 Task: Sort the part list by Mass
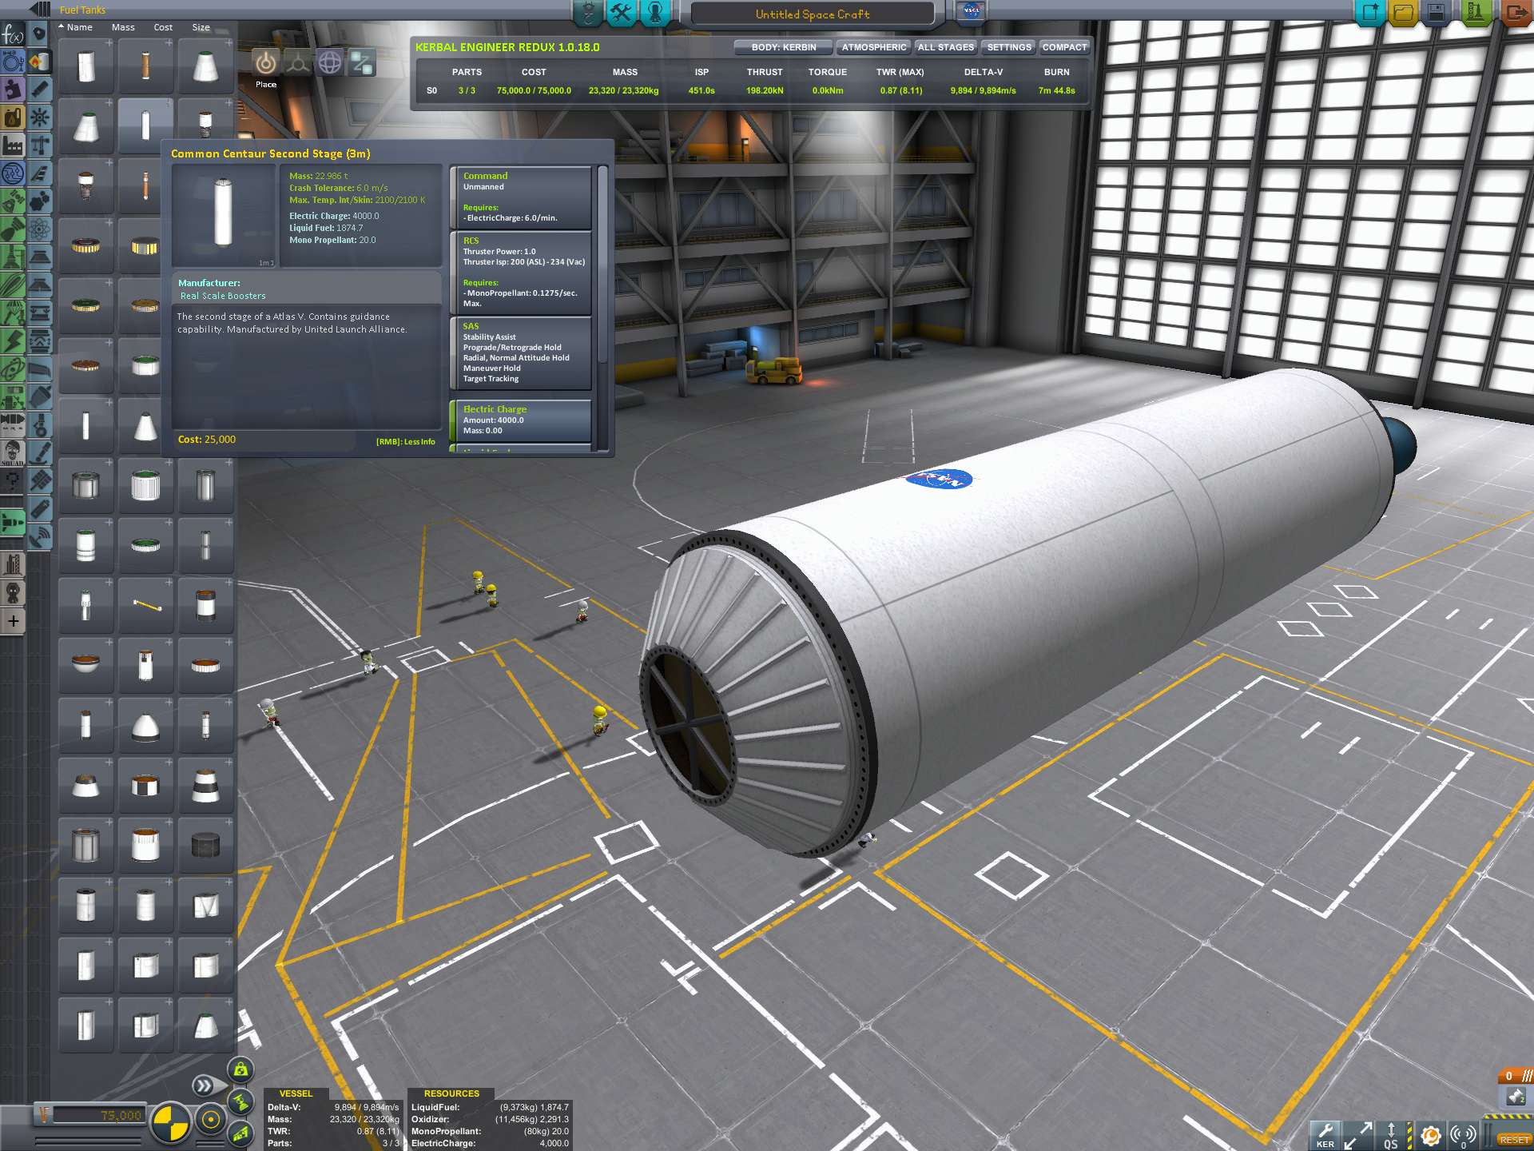123,26
